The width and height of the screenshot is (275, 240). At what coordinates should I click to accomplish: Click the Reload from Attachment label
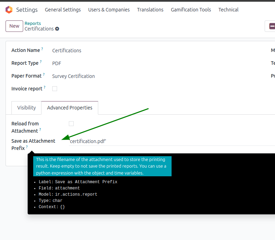click(x=25, y=127)
